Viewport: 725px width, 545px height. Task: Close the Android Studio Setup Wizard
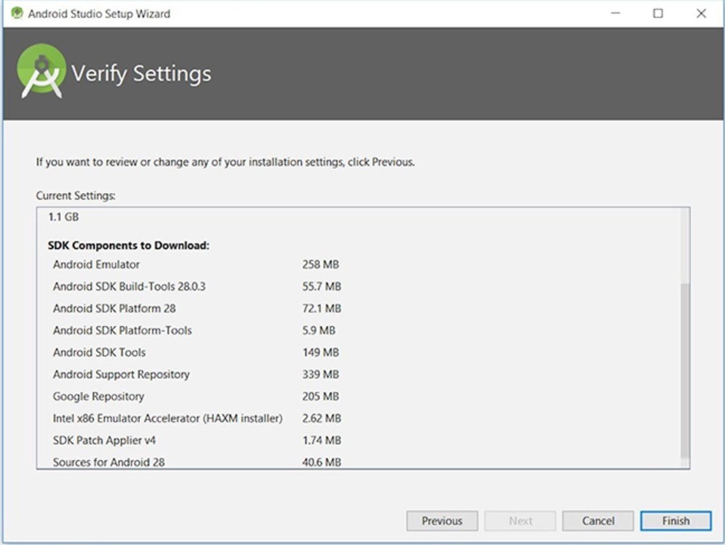701,13
